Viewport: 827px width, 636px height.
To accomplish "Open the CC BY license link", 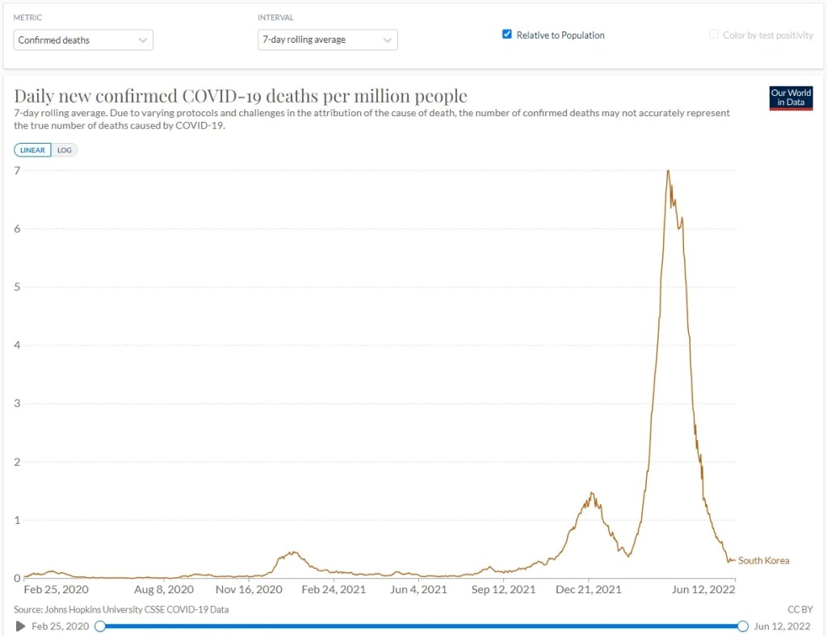I will 800,609.
